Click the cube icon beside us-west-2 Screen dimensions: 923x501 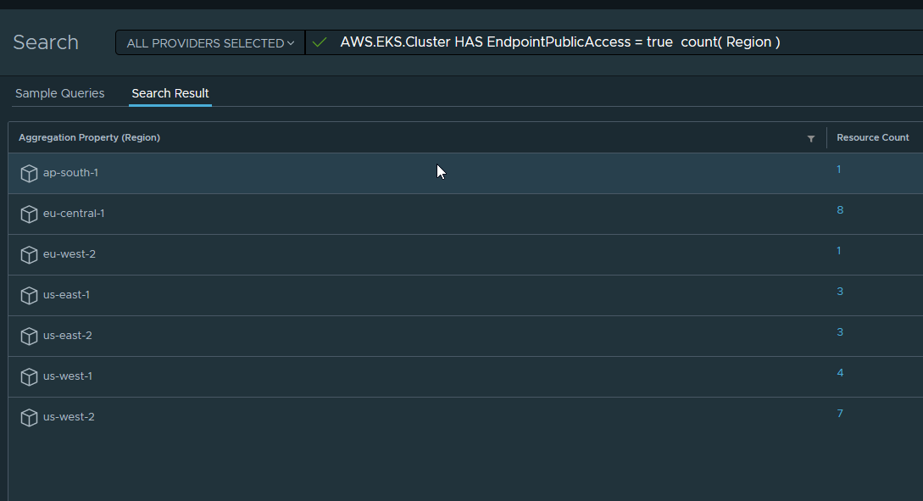point(30,418)
